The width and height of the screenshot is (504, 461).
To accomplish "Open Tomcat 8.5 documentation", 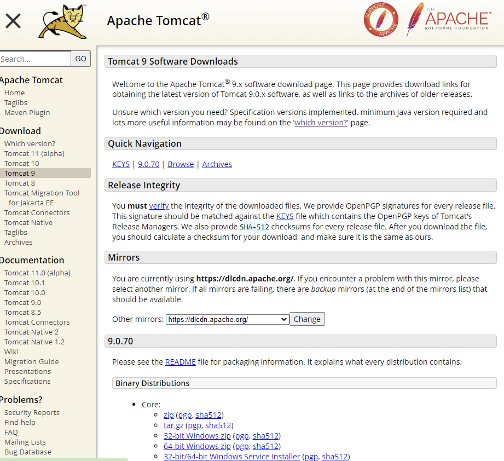I will click(23, 313).
